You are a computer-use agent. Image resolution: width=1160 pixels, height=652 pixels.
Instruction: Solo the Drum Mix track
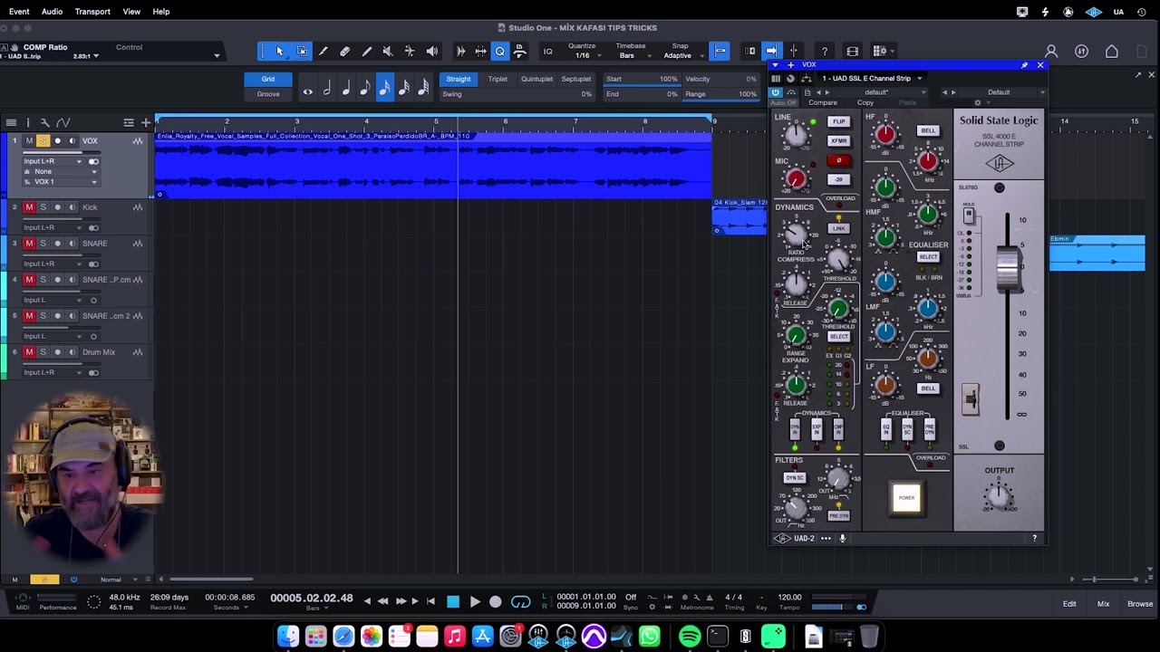click(43, 352)
